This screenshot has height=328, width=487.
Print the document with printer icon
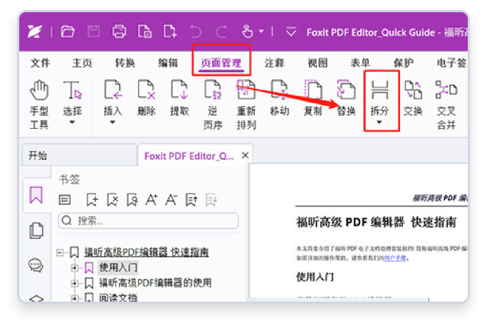click(x=119, y=31)
